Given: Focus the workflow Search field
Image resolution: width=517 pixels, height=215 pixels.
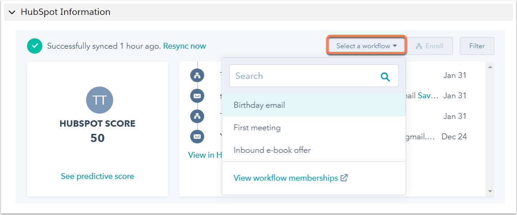Looking at the screenshot, I should (304, 76).
